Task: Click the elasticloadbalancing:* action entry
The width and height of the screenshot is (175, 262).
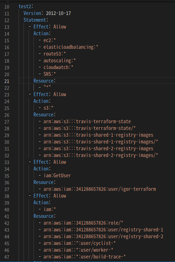Action: (71, 47)
